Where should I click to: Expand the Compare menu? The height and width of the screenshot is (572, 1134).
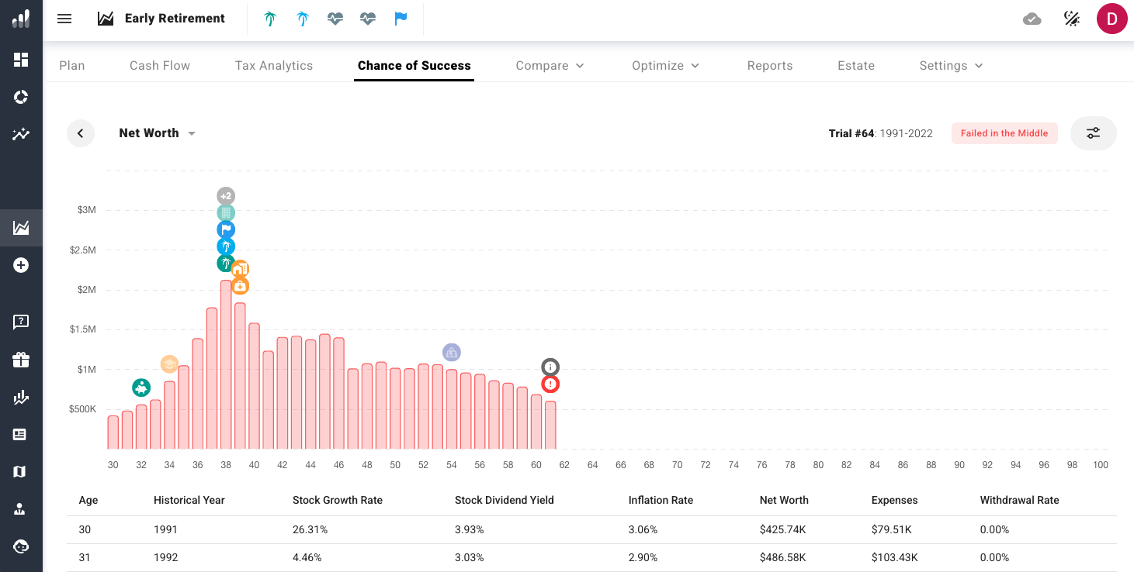pos(550,66)
